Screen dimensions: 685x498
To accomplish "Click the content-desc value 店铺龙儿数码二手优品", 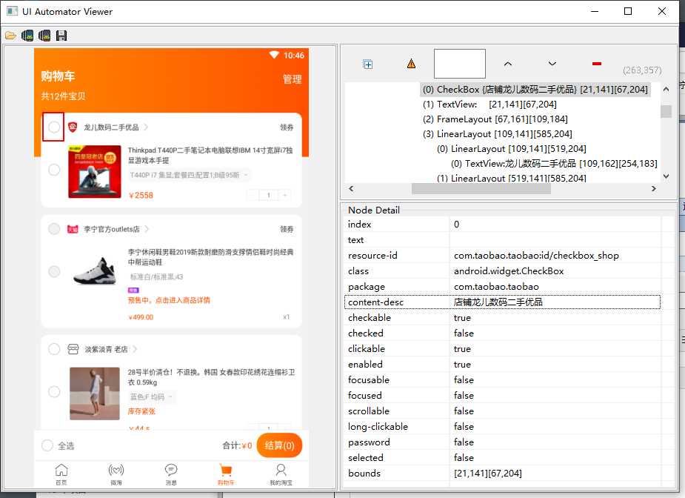I will (x=498, y=302).
